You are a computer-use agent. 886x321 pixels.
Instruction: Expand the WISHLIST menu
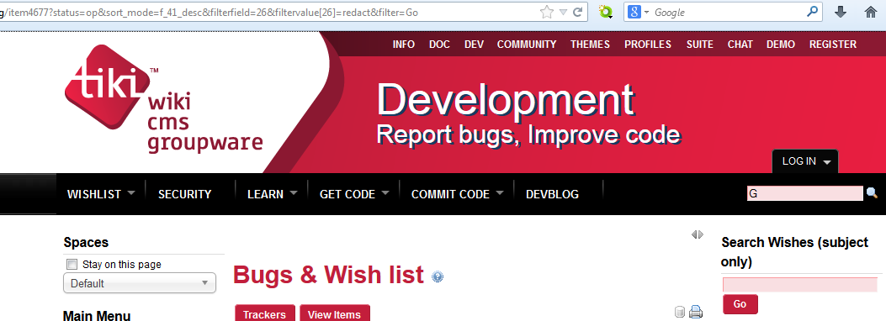point(101,194)
